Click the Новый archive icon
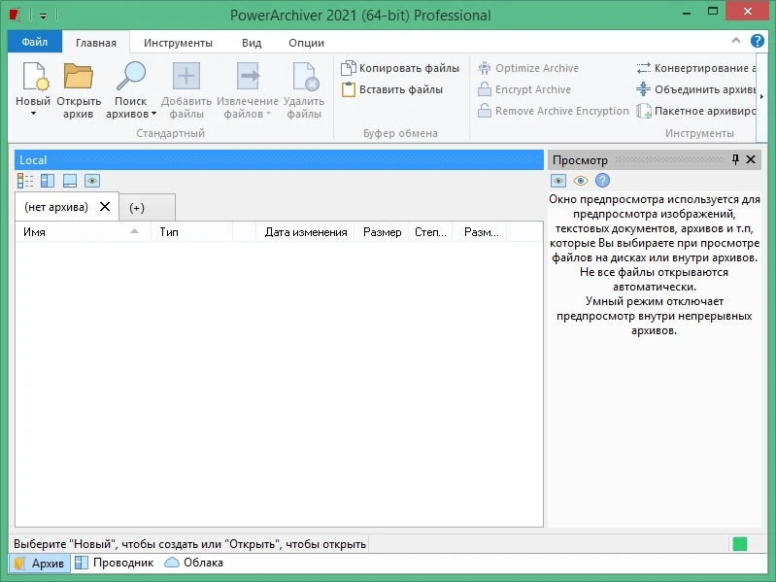Viewport: 776px width, 582px height. [35, 76]
